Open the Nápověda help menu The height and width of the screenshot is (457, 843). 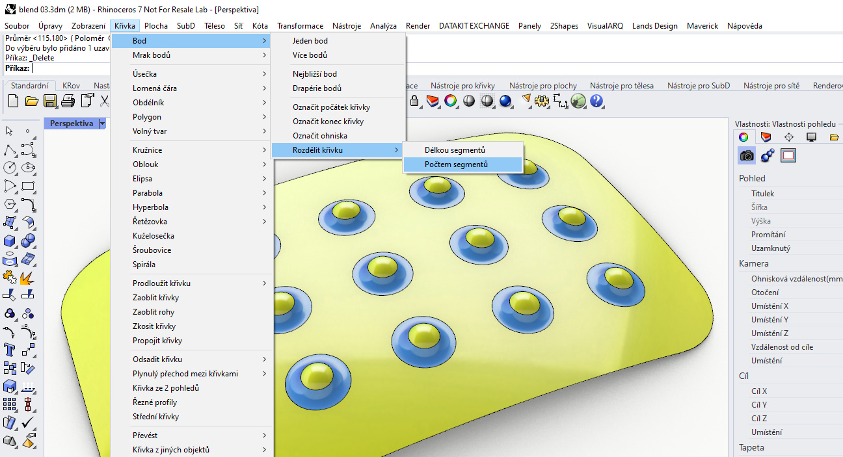click(745, 26)
